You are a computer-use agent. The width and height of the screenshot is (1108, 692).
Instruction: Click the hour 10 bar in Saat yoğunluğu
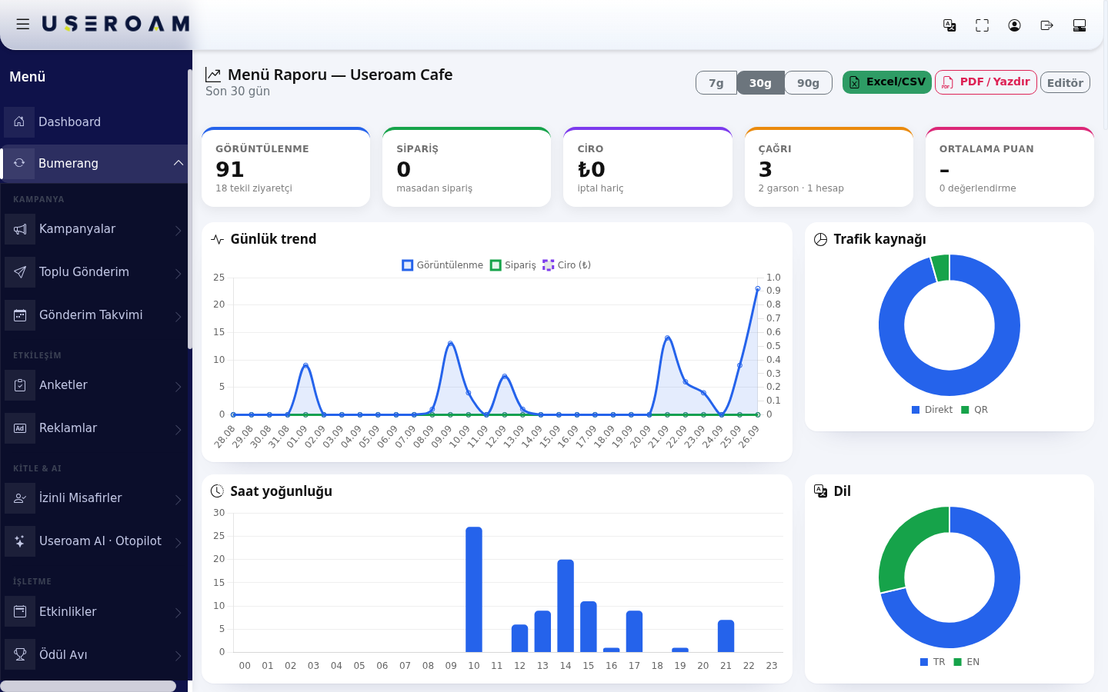(474, 590)
